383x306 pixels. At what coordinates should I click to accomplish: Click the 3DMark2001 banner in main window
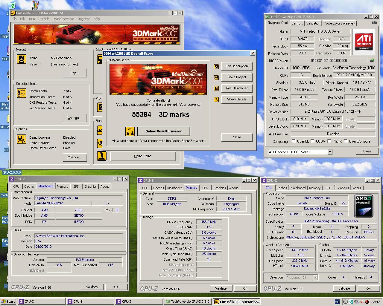pos(97,34)
